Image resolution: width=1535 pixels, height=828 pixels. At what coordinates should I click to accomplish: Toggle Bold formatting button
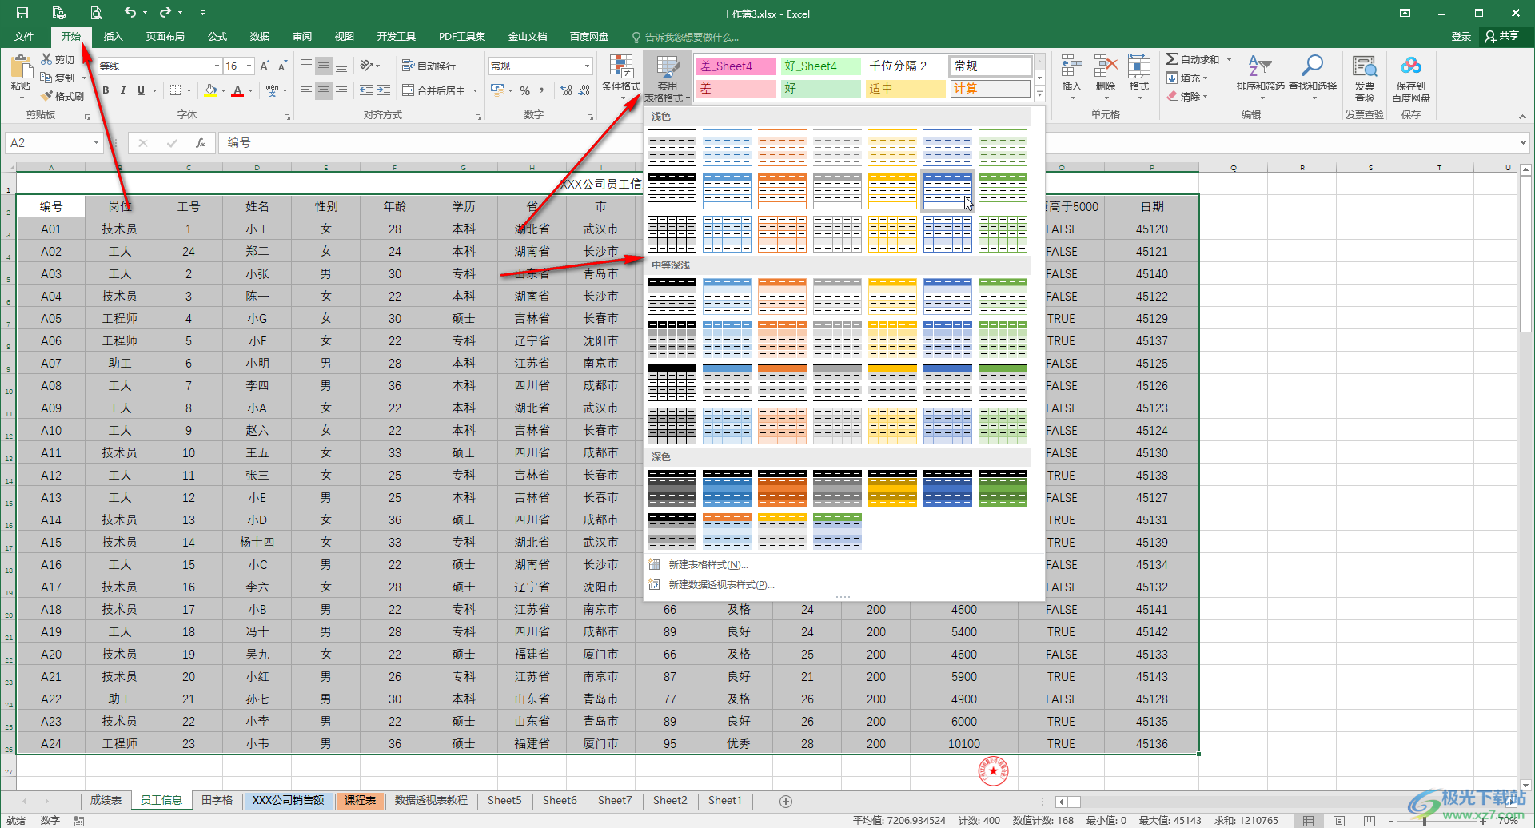(106, 90)
